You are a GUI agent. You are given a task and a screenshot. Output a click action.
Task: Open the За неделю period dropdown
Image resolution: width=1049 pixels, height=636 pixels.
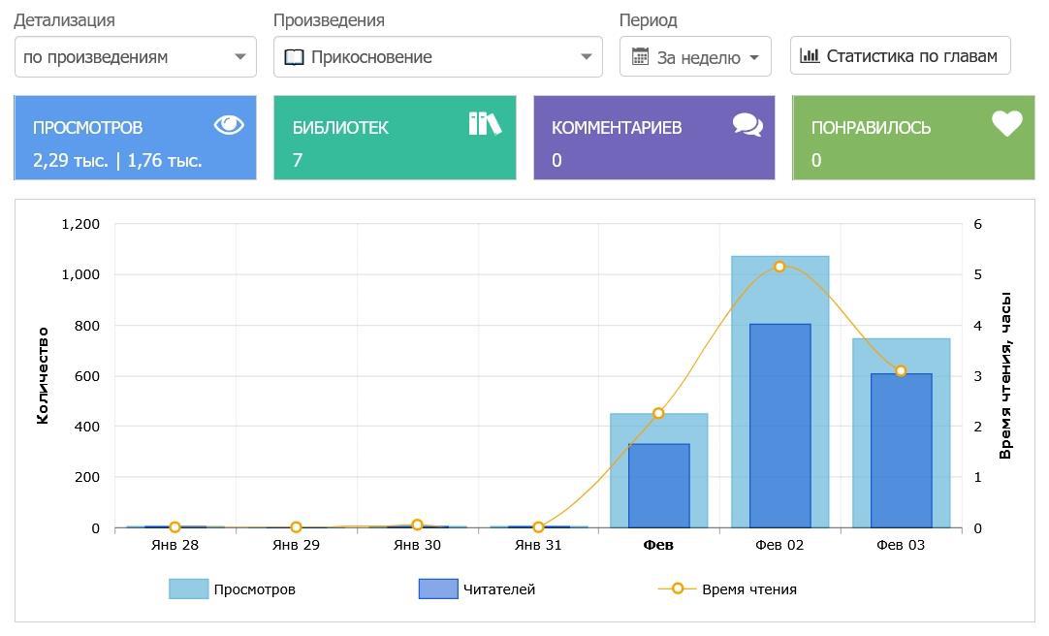695,57
